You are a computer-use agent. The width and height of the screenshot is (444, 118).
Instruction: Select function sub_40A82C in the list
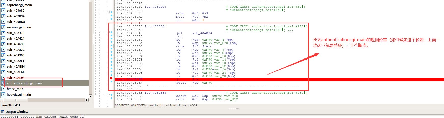pyautogui.click(x=16, y=50)
